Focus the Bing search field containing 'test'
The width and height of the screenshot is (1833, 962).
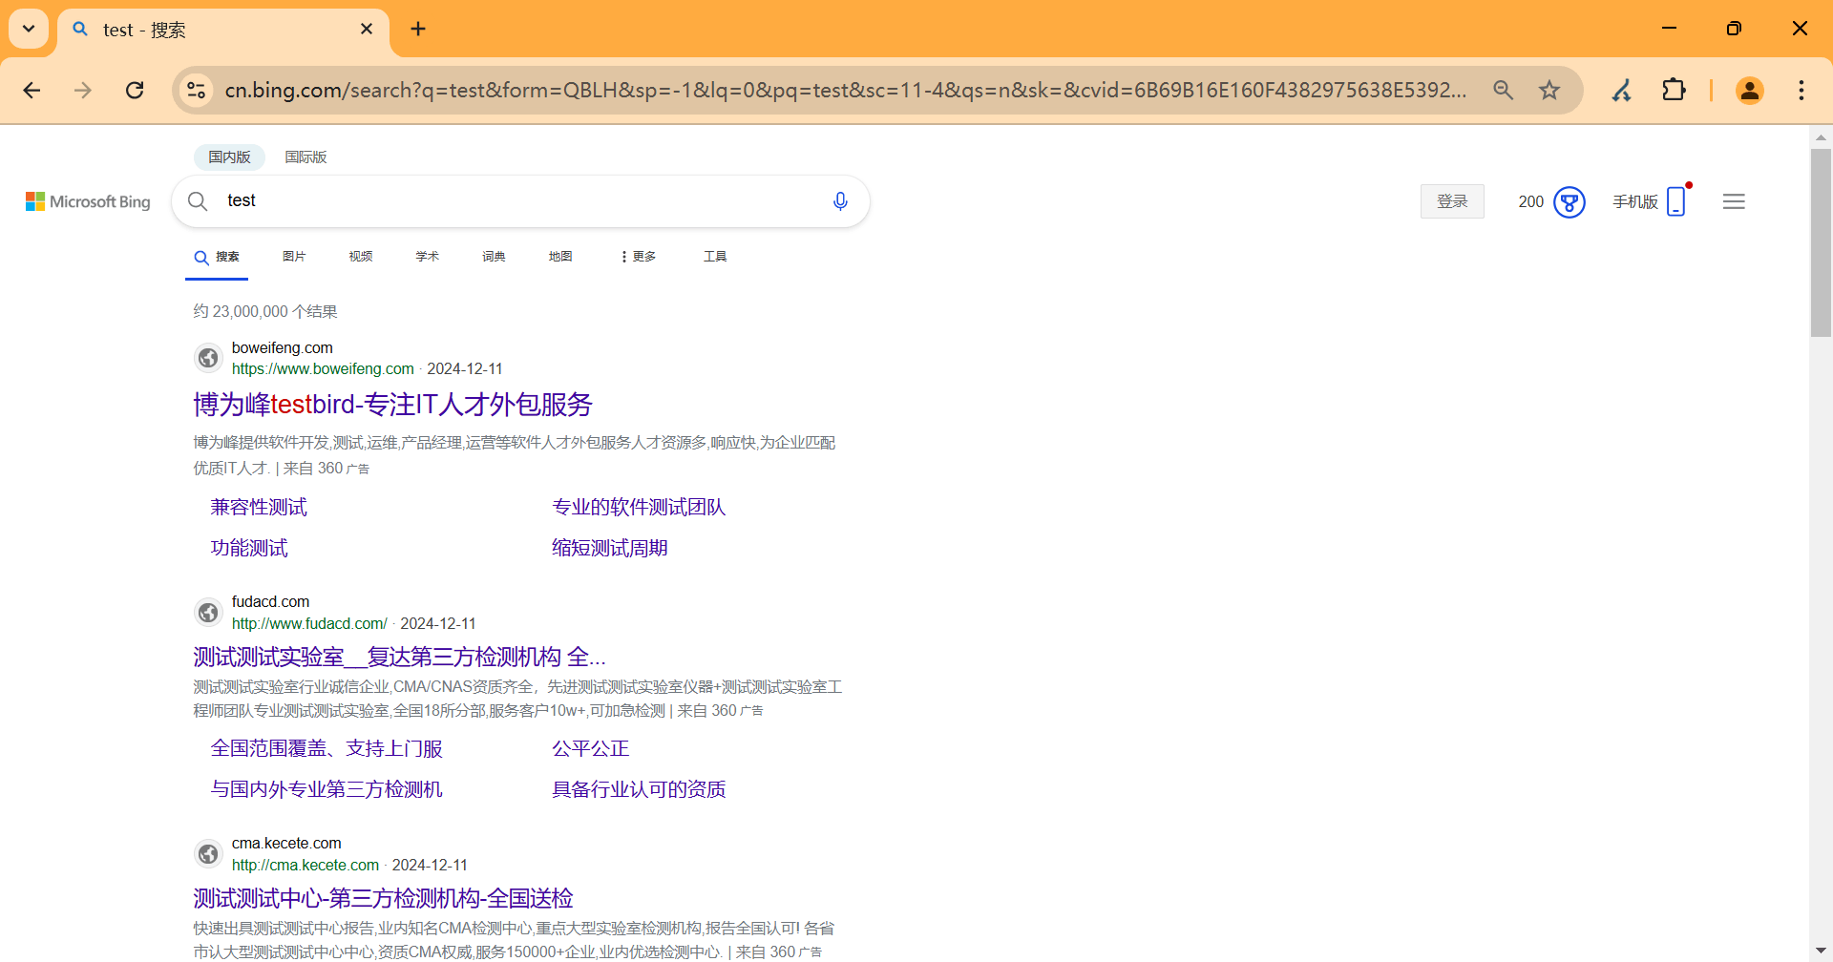[520, 200]
